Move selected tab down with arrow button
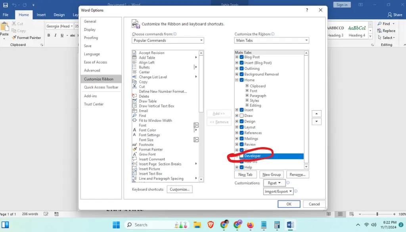Viewport: 406px width, 232px height. click(316, 121)
